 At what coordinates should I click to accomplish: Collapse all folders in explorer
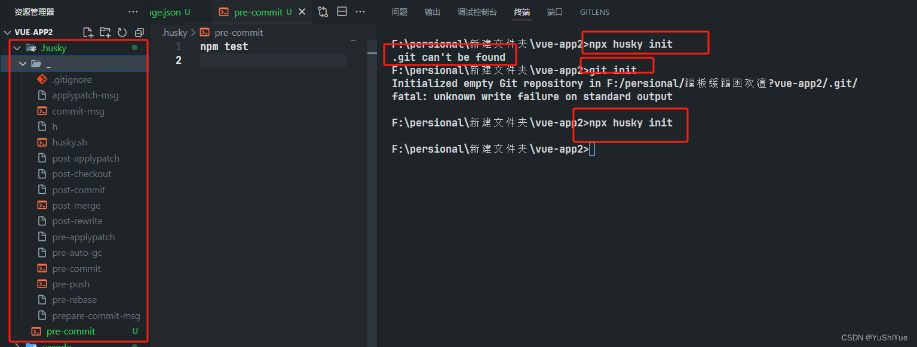click(x=139, y=32)
